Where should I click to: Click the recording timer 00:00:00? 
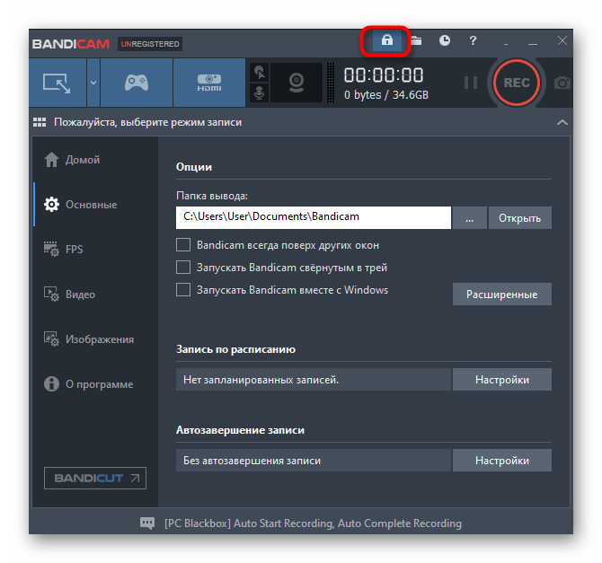click(x=384, y=75)
